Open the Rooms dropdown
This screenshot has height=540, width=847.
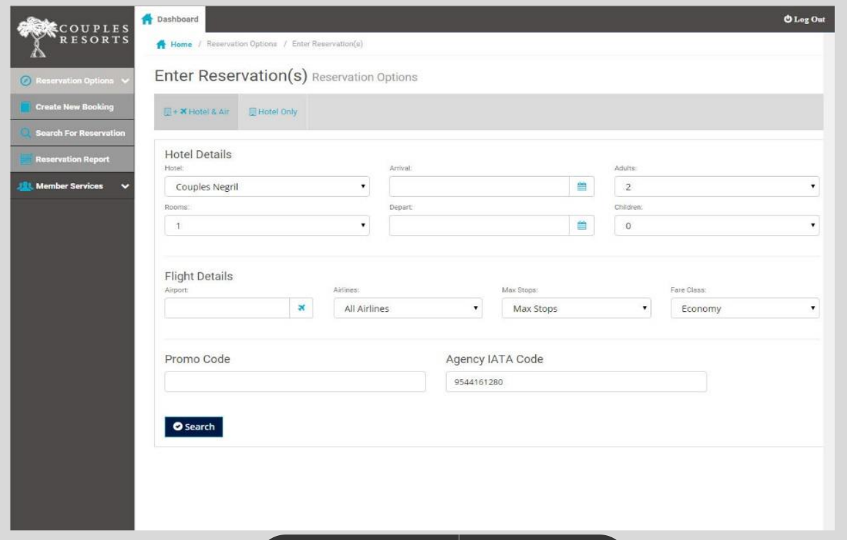pyautogui.click(x=267, y=225)
